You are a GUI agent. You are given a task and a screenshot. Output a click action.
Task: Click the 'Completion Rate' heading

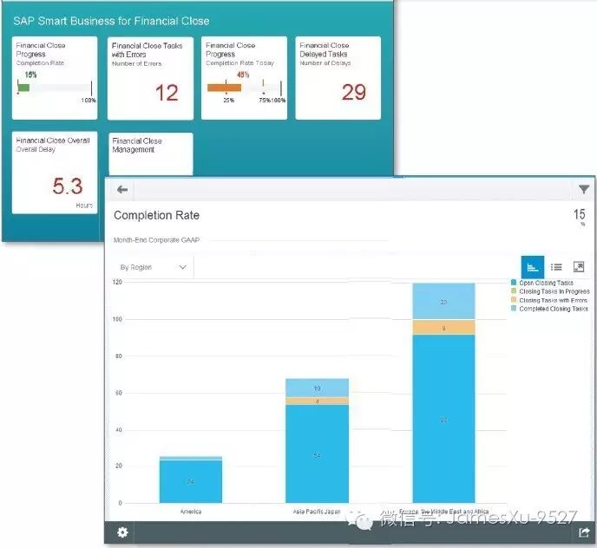point(156,215)
